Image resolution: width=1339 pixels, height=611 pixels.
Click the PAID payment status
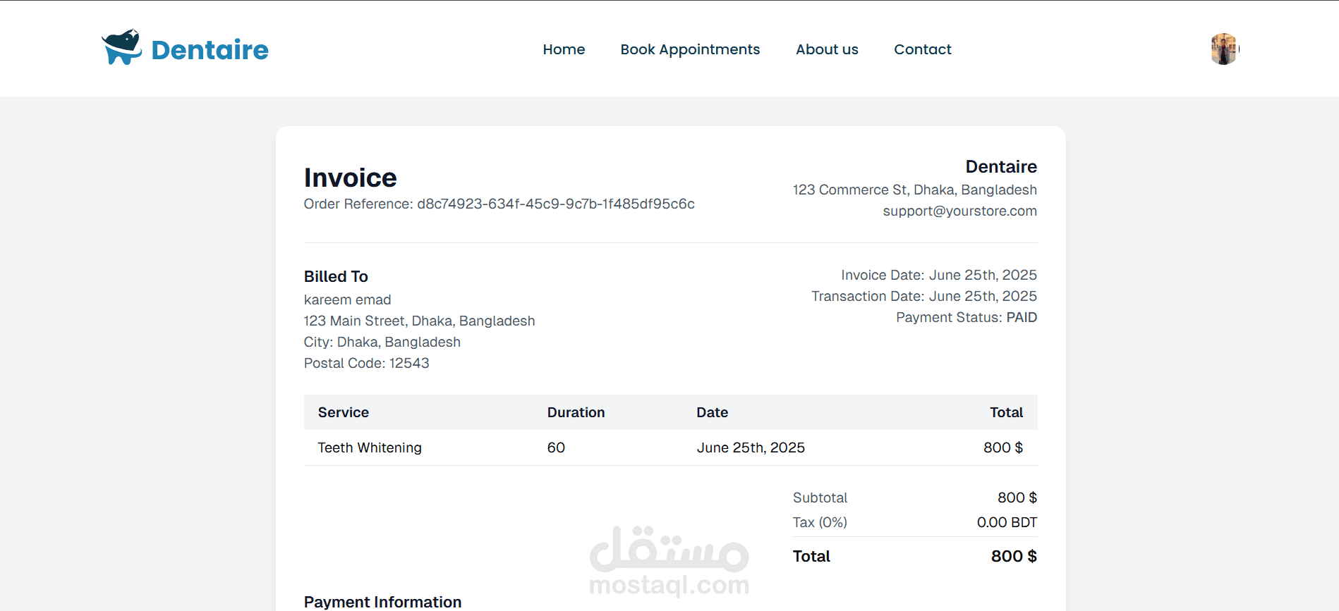point(1021,317)
